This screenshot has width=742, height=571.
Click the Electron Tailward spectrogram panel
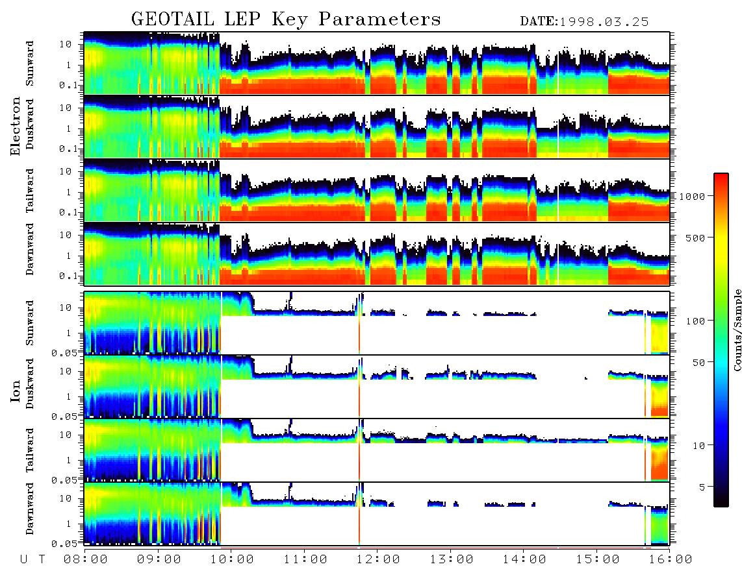[377, 190]
